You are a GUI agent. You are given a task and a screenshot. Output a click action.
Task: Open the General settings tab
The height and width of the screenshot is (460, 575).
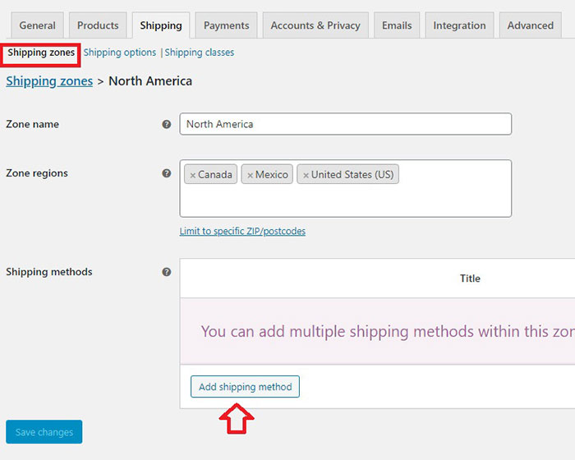tap(37, 25)
